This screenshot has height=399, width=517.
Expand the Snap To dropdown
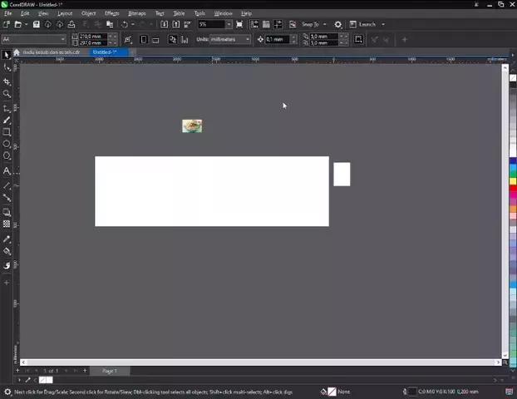pos(314,25)
